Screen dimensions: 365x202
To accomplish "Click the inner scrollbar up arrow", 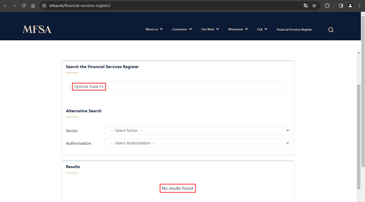I will click(359, 53).
